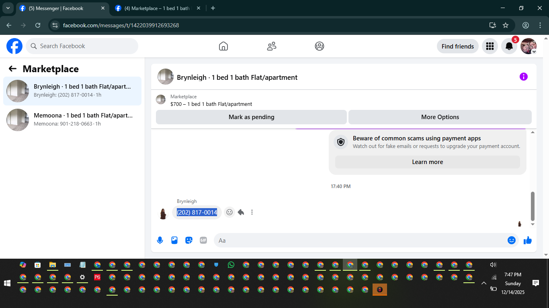Click Brynleigh's avatar beside the message
The height and width of the screenshot is (308, 549).
163,214
